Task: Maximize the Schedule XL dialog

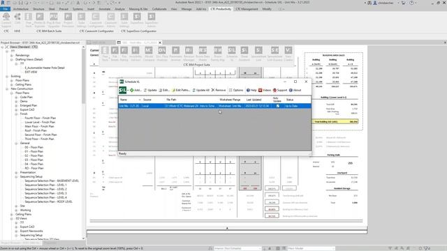Action: point(295,82)
